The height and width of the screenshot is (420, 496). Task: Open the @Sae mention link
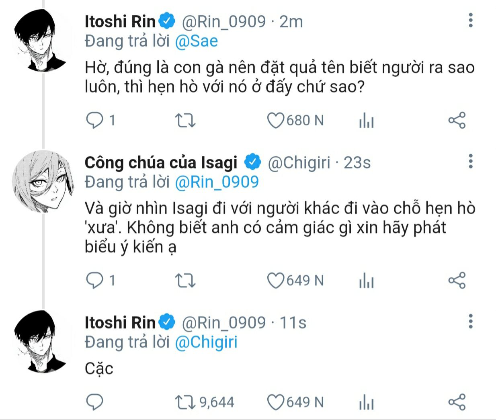point(197,41)
